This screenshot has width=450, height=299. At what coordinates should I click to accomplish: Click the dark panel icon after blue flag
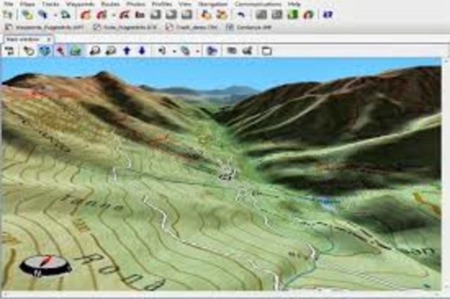pyautogui.click(x=231, y=51)
